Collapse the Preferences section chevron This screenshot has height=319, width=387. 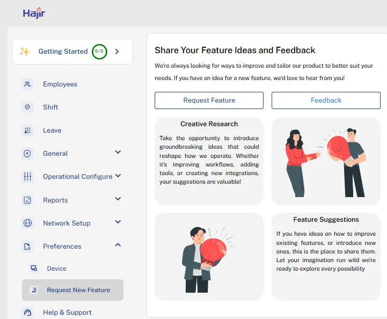point(118,245)
